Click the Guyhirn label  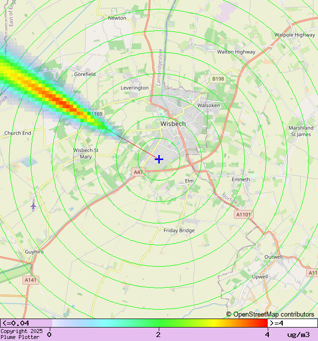click(x=34, y=252)
